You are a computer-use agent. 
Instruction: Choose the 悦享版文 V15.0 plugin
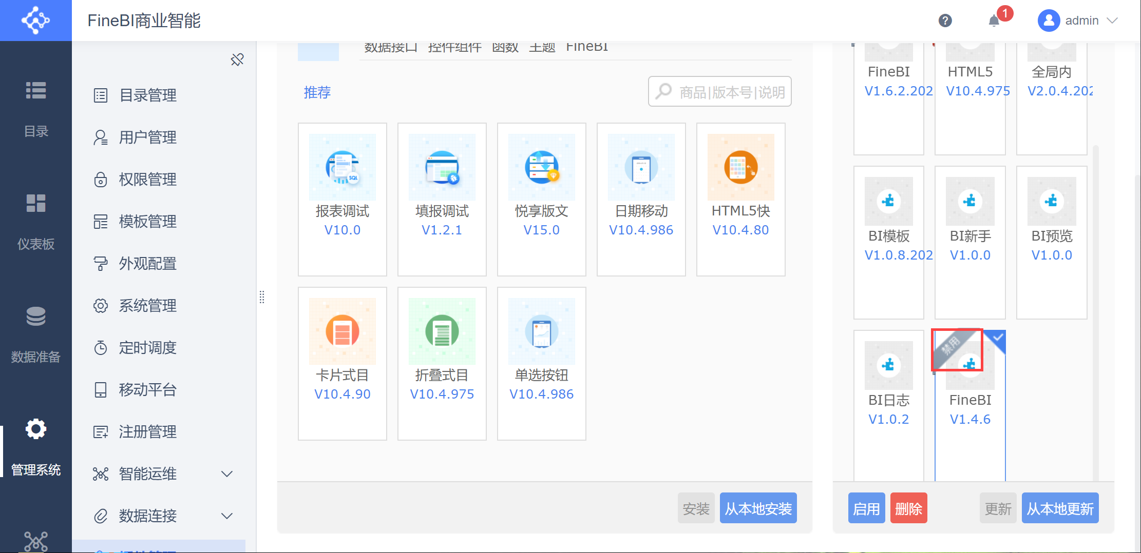click(x=542, y=200)
